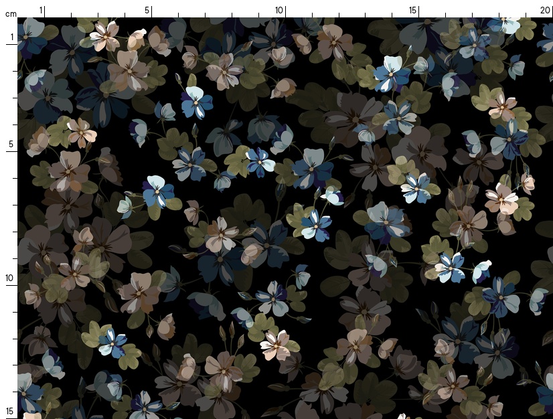Click the blue-white flower under the top ruler's 14 cm tick
Screen dimensions: 553x419
coord(392,74)
